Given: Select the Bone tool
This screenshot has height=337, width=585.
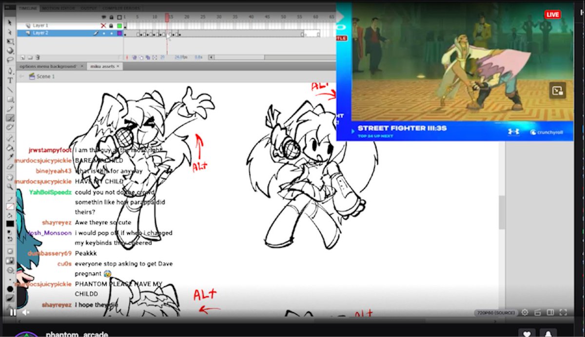Looking at the screenshot, I should click(10, 138).
